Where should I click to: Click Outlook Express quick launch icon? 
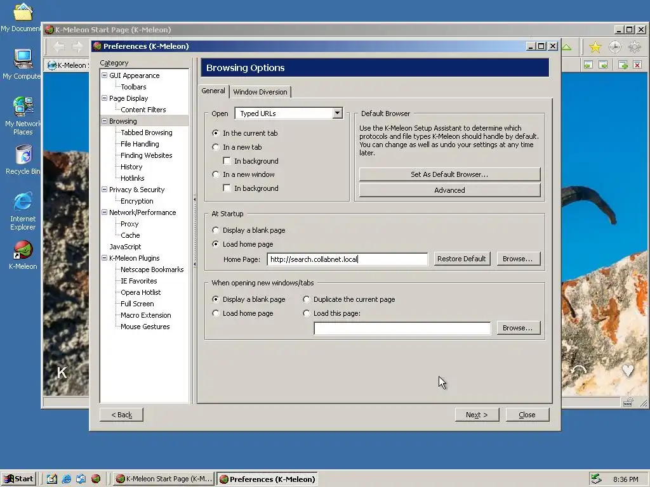click(x=81, y=479)
